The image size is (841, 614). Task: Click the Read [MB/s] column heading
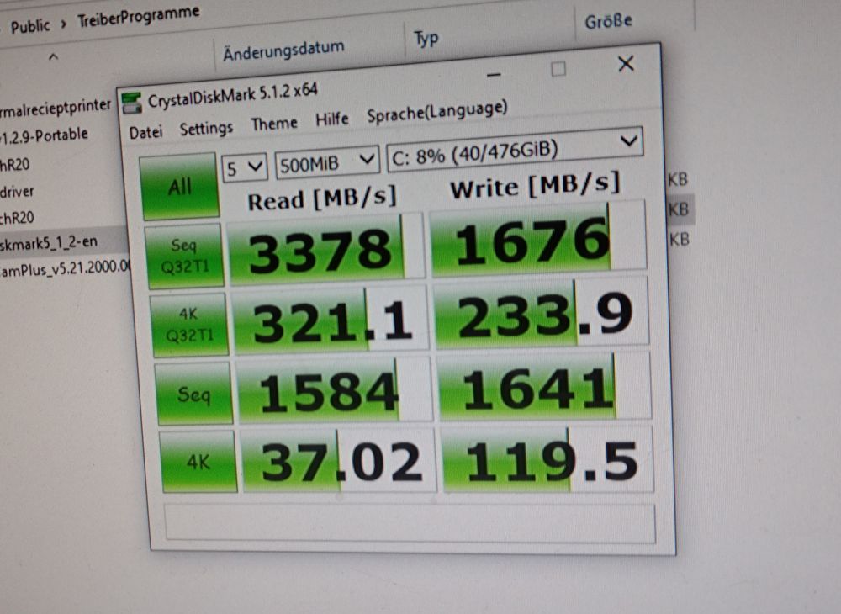click(x=322, y=199)
